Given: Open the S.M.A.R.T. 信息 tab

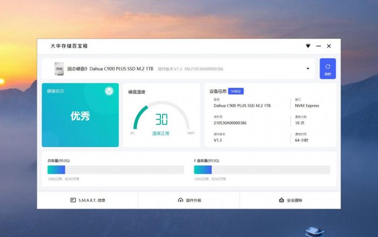Looking at the screenshot, I should (x=87, y=200).
